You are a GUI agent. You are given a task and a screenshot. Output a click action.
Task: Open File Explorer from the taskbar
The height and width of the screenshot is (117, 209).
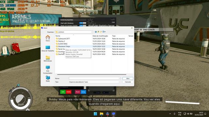(102, 114)
